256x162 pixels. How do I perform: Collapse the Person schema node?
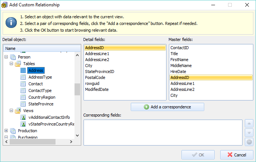[x=6, y=57]
